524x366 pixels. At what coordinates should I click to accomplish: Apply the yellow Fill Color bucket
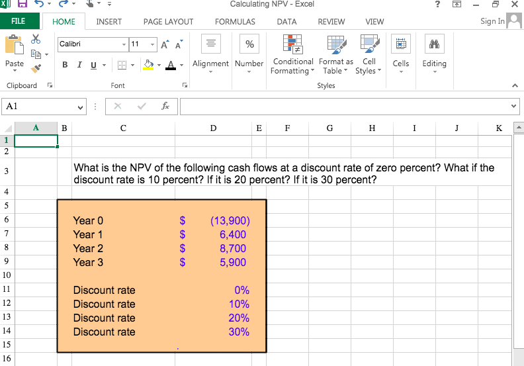point(148,65)
